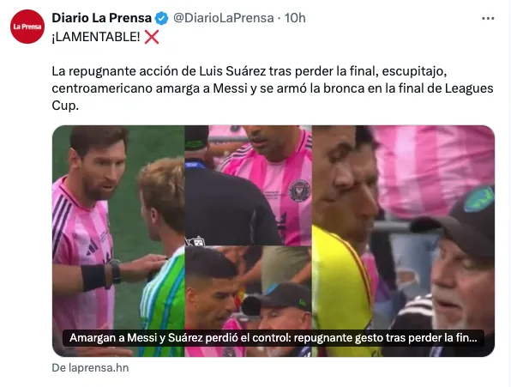This screenshot has height=387, width=511.
Task: Click the blue verified checkmark badge
Action: pyautogui.click(x=161, y=18)
